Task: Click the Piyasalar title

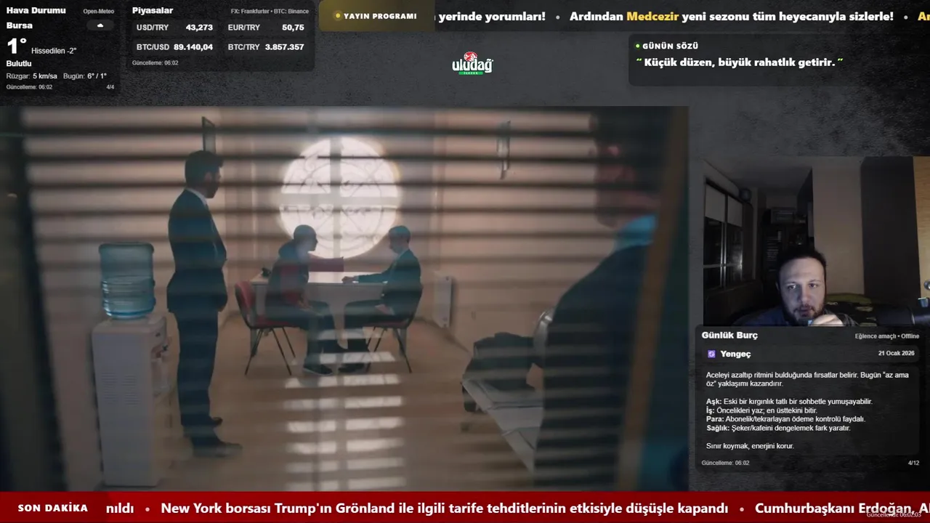Action: [153, 10]
